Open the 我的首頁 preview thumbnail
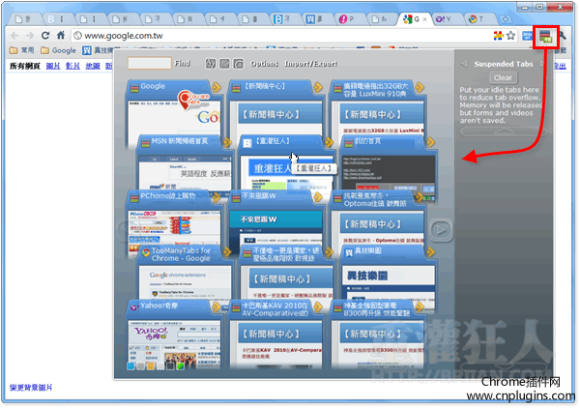 point(389,173)
